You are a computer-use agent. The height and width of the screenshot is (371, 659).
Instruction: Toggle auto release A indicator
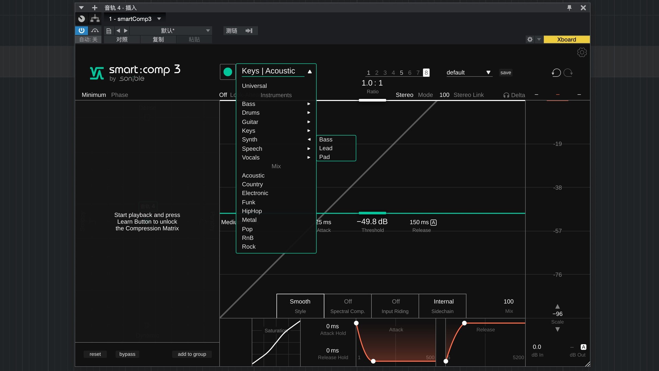pos(433,222)
